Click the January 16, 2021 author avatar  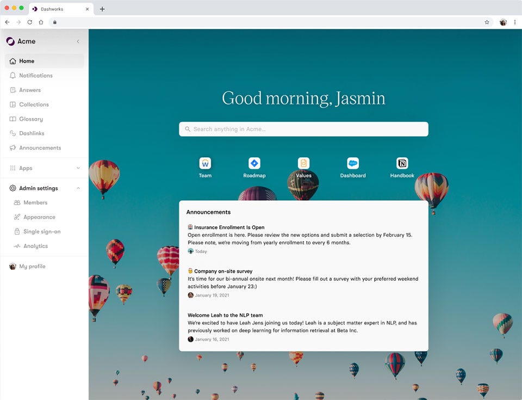click(190, 339)
